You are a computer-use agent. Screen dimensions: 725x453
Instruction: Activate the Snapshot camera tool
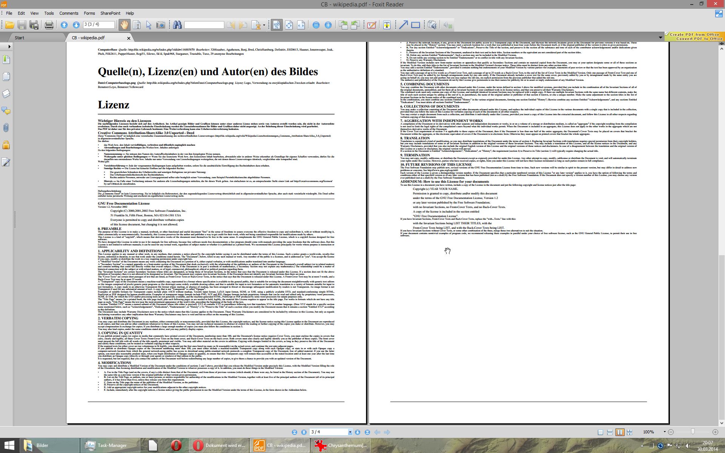tap(160, 25)
